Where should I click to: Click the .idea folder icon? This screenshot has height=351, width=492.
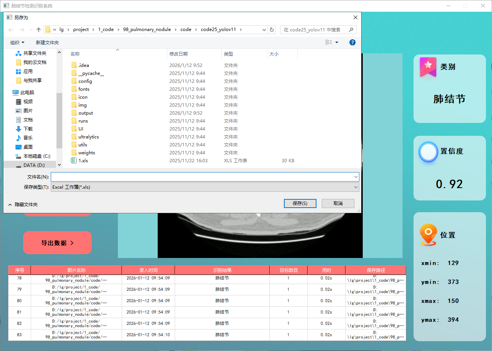coord(74,65)
